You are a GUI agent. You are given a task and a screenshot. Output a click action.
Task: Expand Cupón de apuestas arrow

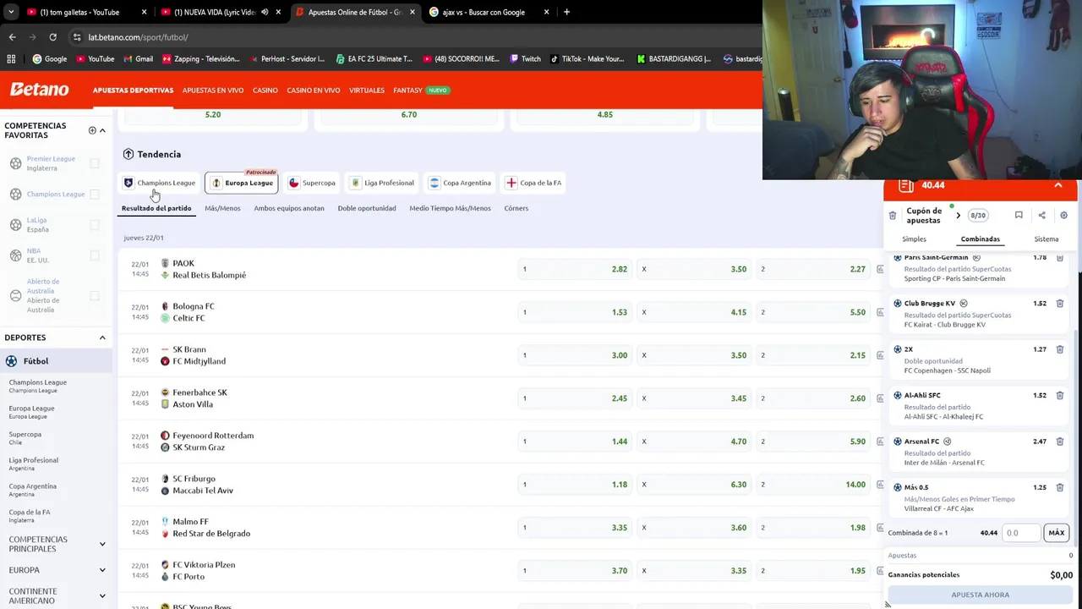point(958,216)
